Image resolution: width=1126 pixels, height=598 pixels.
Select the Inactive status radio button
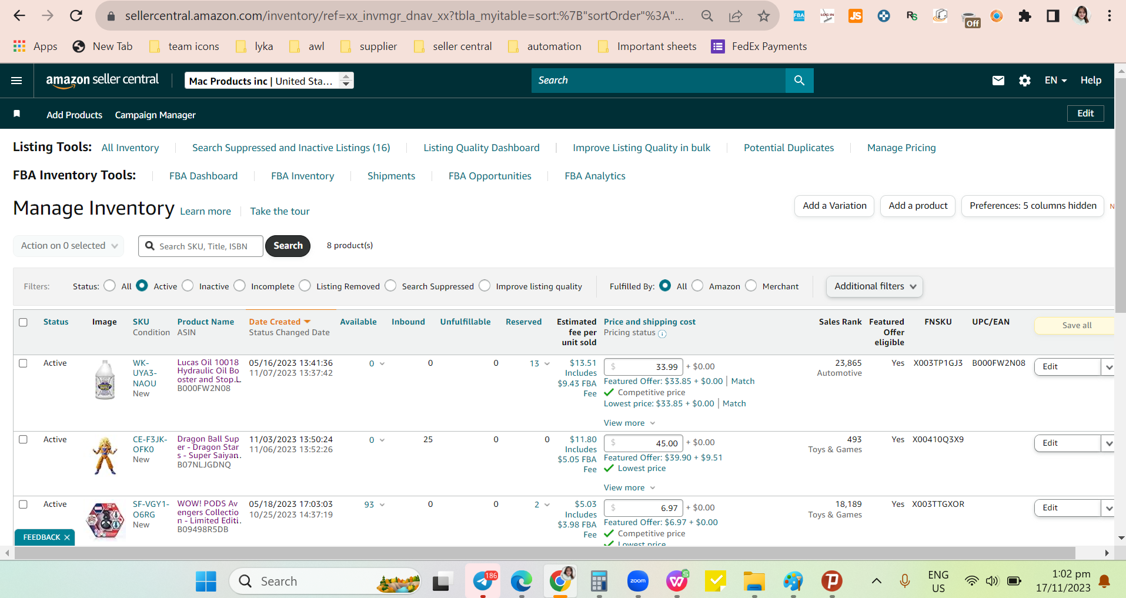pyautogui.click(x=188, y=286)
